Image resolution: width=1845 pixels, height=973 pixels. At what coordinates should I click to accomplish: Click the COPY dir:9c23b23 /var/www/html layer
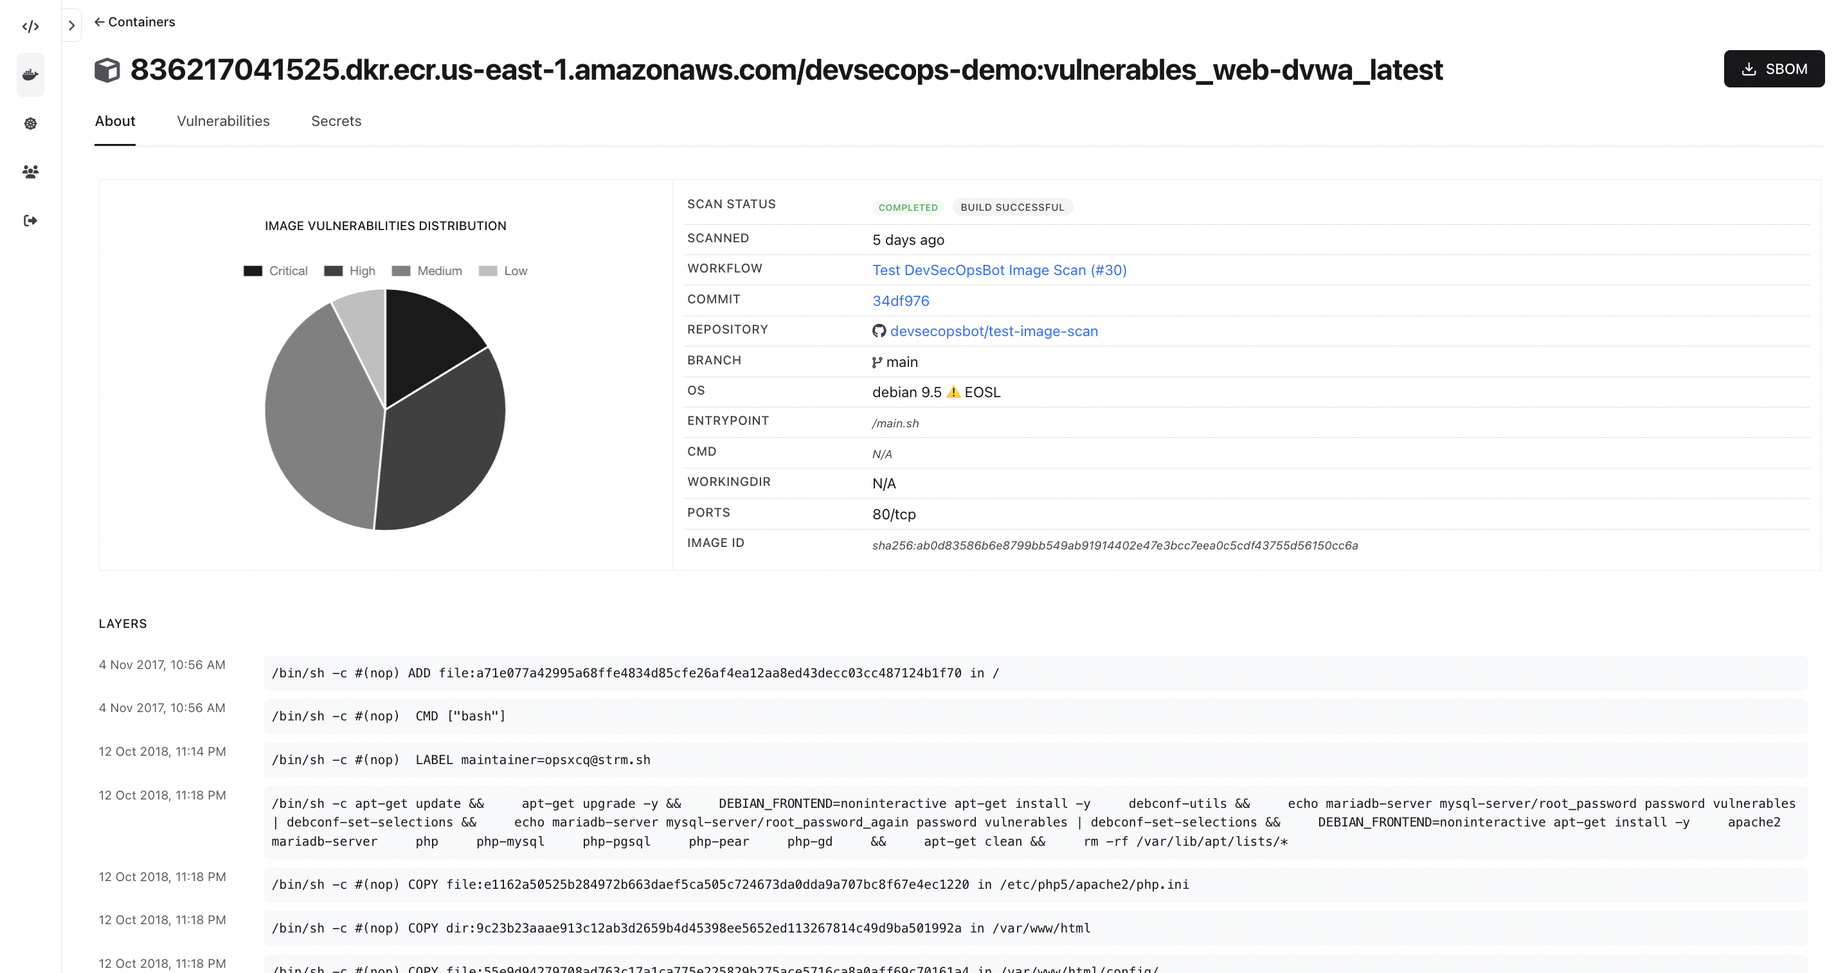point(1035,928)
